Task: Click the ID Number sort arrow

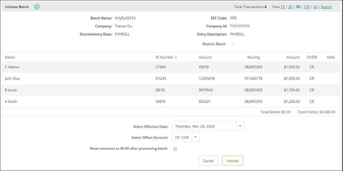Action: 176,57
